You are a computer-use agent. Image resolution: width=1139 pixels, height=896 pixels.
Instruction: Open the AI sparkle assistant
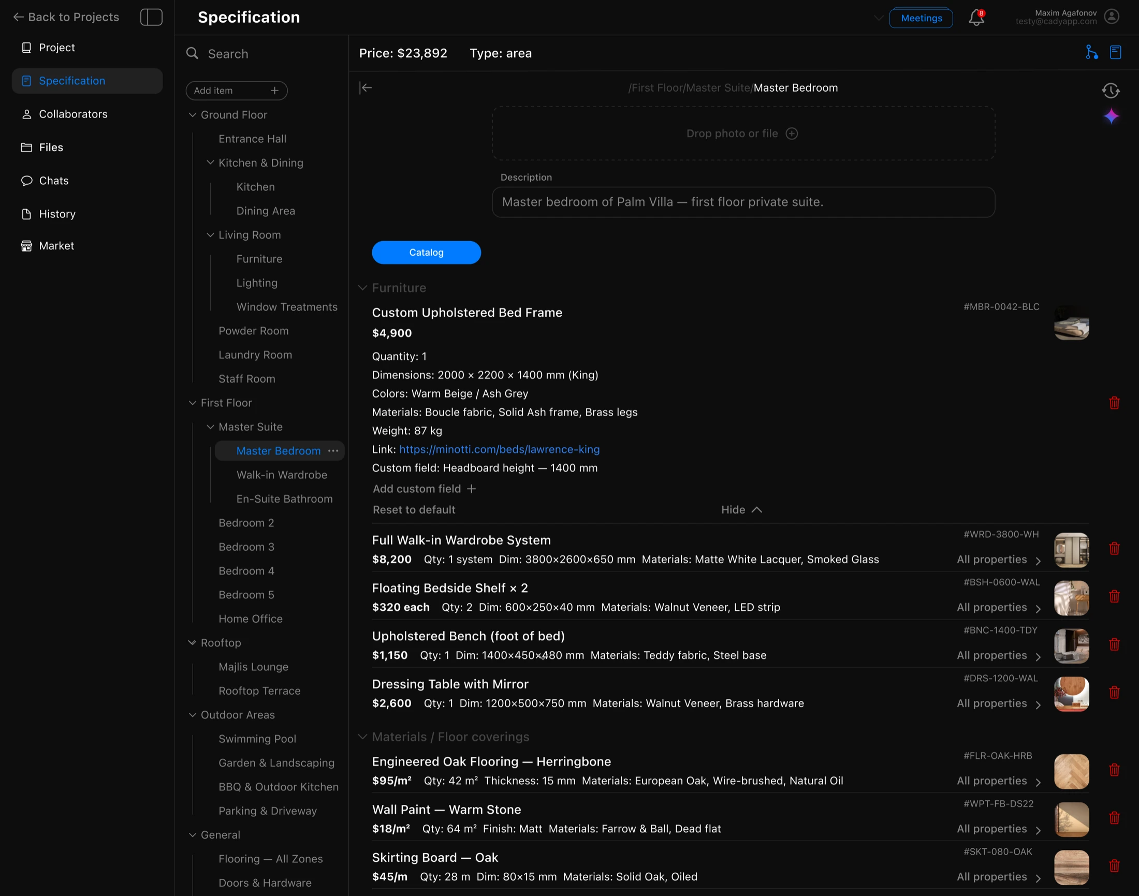coord(1111,116)
